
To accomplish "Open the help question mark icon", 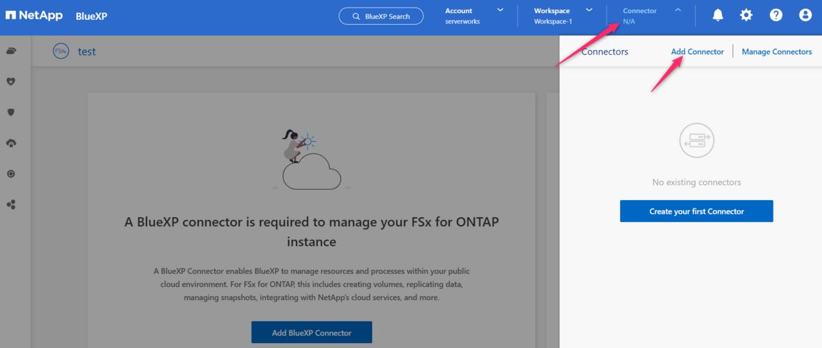I will pyautogui.click(x=776, y=15).
